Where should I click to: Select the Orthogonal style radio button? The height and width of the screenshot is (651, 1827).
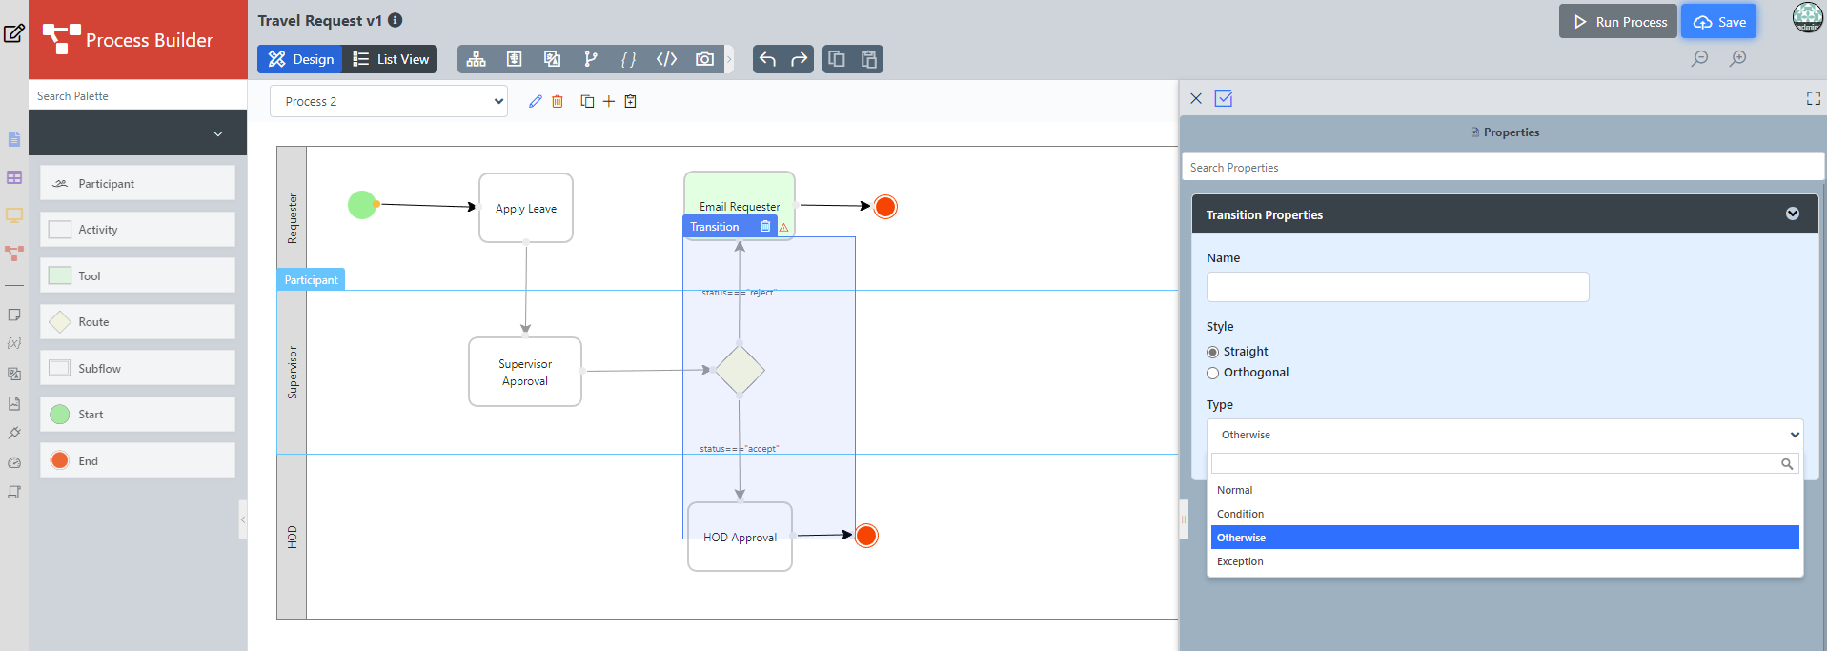(x=1213, y=373)
